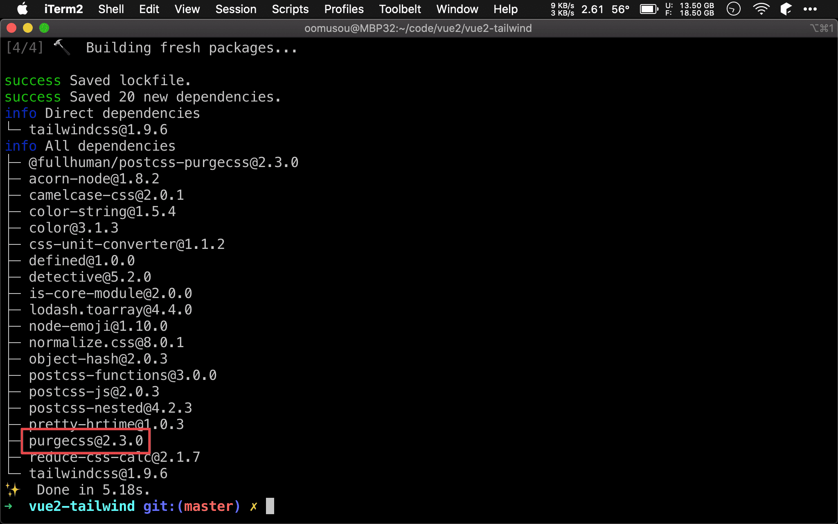838x524 pixels.
Task: Click the Done in 5.18s line
Action: tap(93, 490)
